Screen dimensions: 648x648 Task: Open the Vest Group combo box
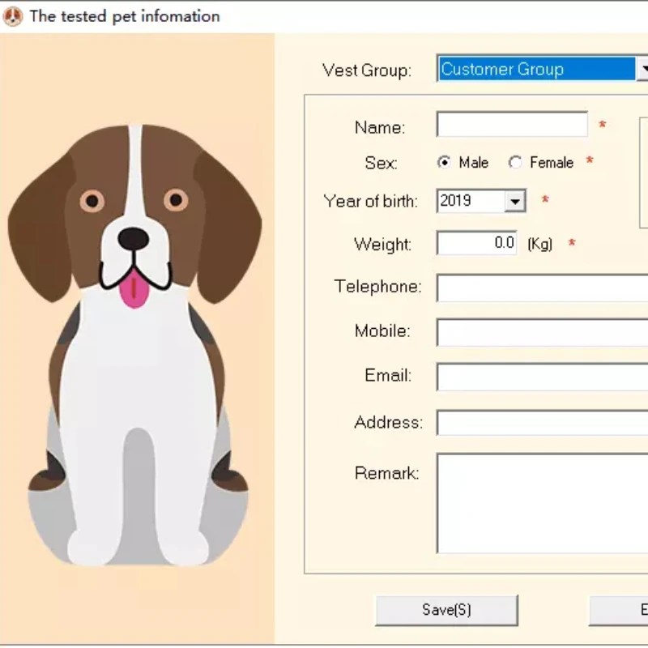(x=536, y=70)
